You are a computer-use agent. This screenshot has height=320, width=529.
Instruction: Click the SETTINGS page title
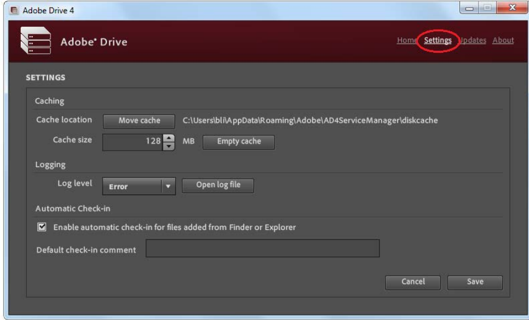(46, 78)
